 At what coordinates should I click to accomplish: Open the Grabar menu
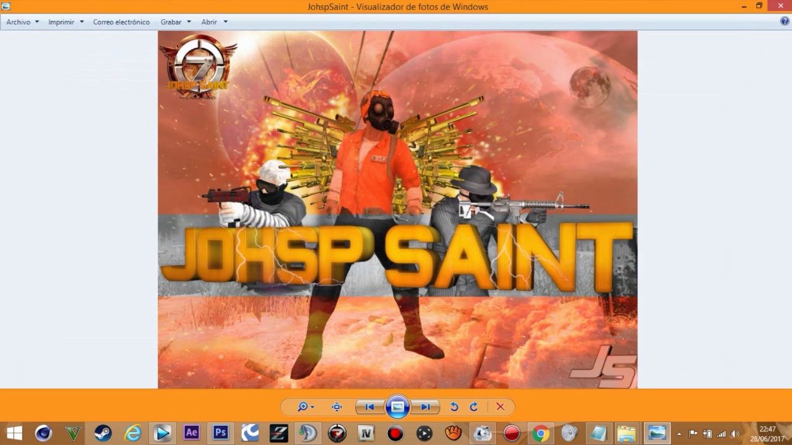176,22
